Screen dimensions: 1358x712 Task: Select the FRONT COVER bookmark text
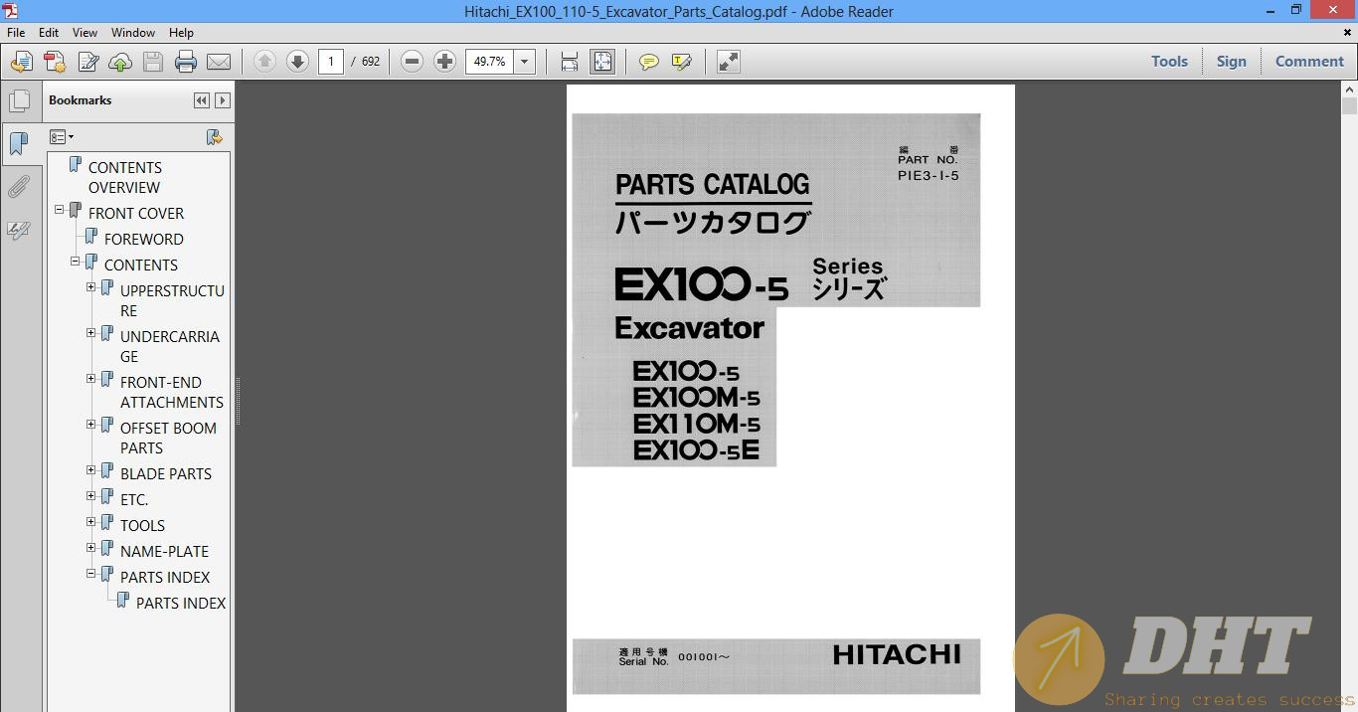[136, 213]
